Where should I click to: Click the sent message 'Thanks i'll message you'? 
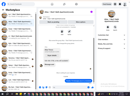(79, 81)
